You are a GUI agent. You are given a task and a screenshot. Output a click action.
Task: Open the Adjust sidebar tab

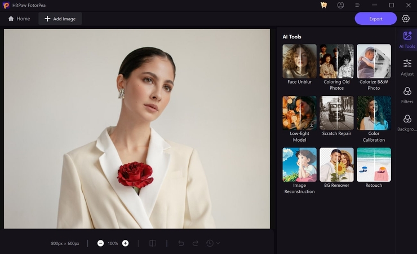407,68
